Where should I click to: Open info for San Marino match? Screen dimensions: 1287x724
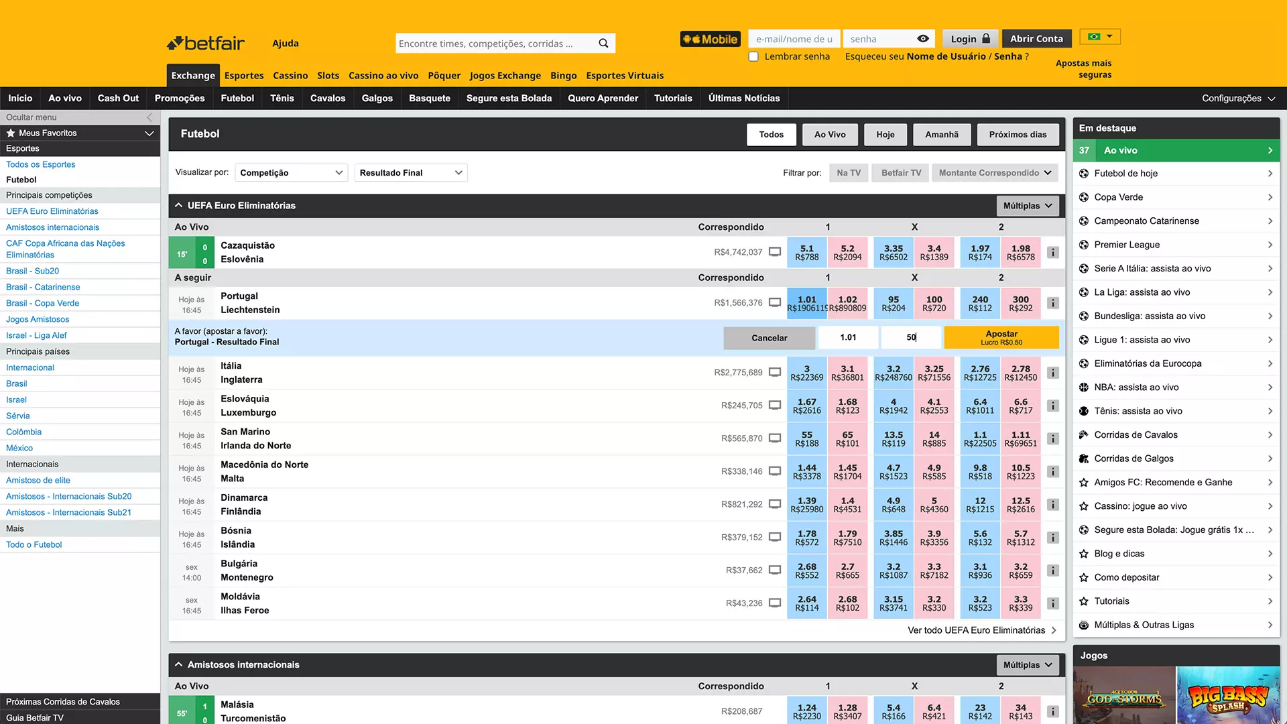(x=1053, y=438)
